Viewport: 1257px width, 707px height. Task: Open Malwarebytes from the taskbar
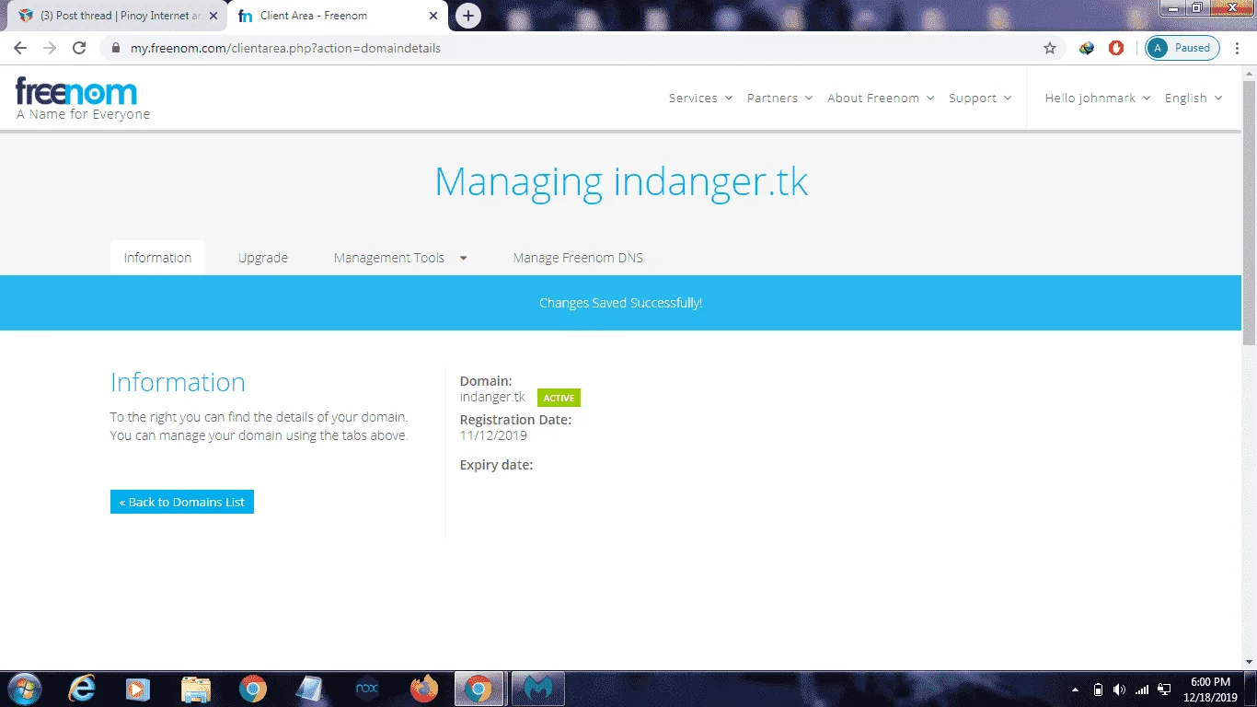tap(536, 689)
